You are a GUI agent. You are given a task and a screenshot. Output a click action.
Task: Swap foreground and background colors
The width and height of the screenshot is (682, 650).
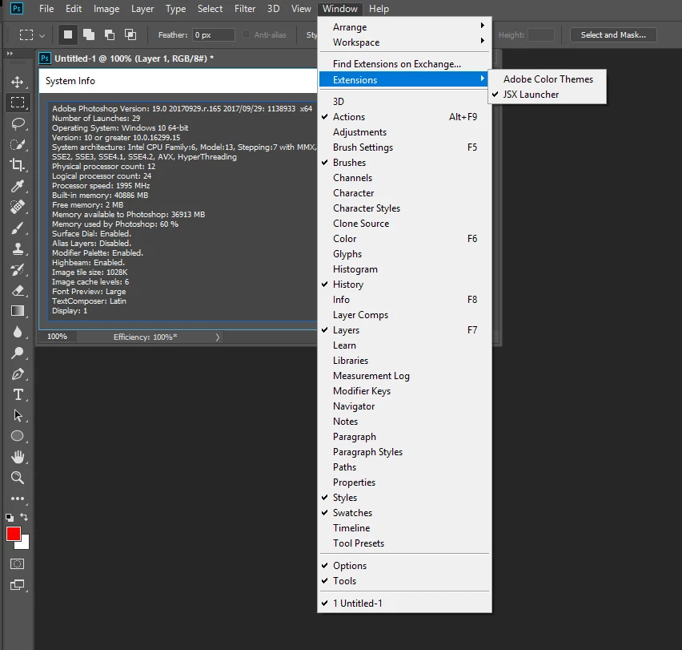coord(24,517)
